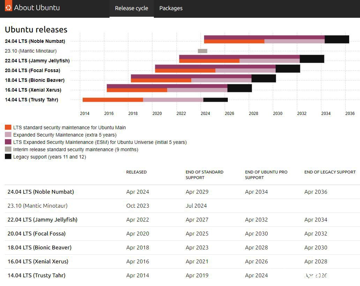This screenshot has height=286, width=360.
Task: Click the Ubuntu releases heading
Action: point(36,30)
